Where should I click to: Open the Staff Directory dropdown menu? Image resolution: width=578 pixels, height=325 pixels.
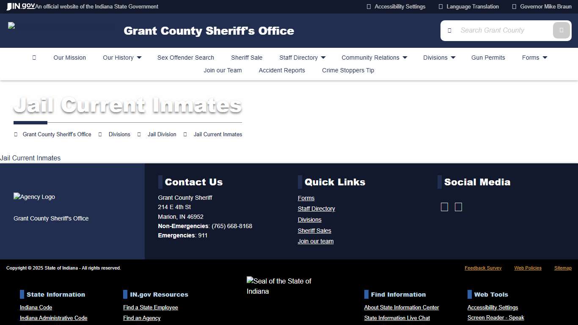302,58
